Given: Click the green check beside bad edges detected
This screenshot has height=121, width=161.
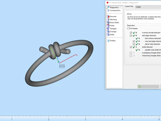Looking at the screenshot, I should (x=134, y=36).
